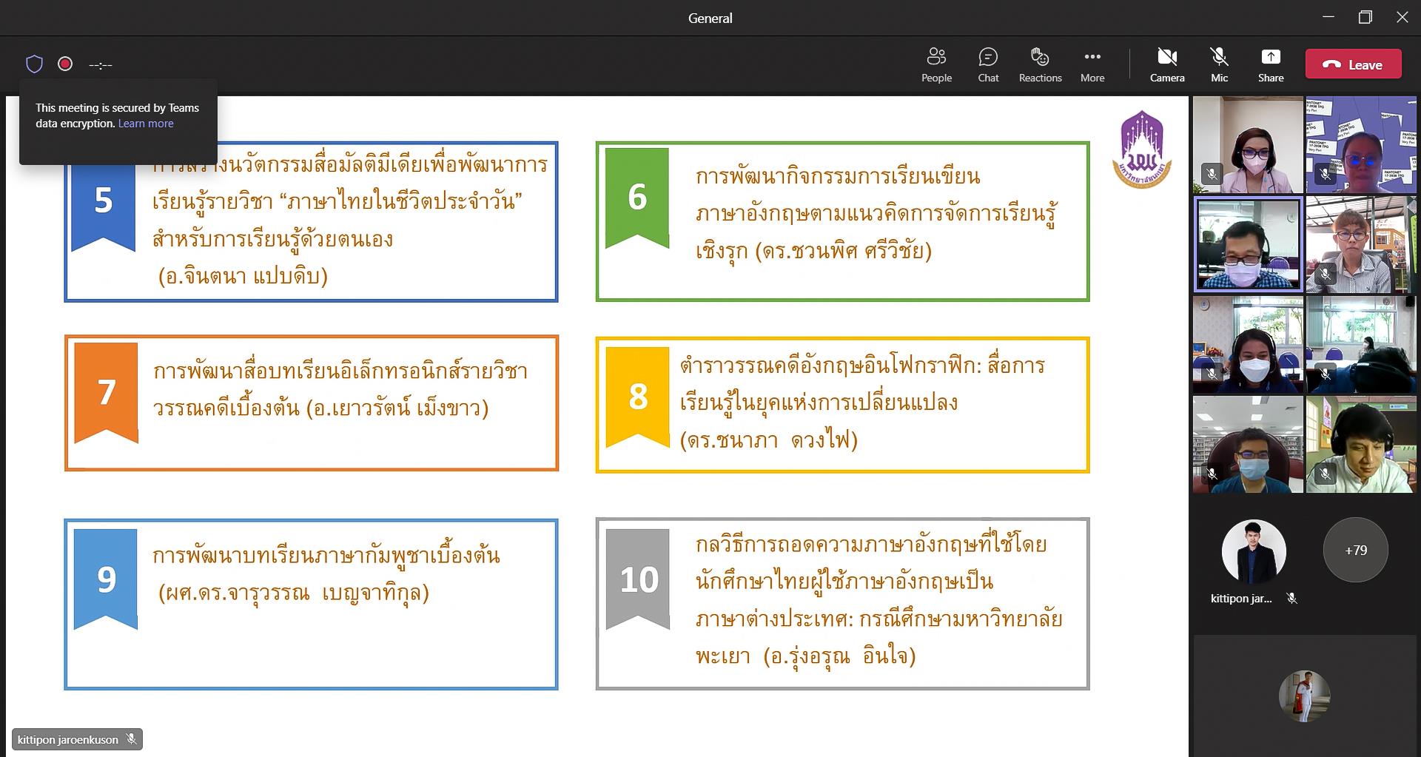
Task: Click the General meeting title
Action: (x=710, y=18)
